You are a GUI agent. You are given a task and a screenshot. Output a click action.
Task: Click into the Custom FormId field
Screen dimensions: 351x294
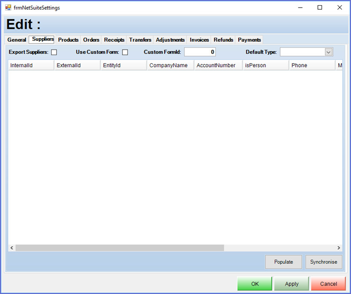tap(199, 52)
